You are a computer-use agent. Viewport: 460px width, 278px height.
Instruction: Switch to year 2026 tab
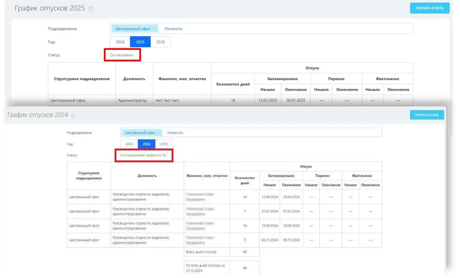(161, 42)
